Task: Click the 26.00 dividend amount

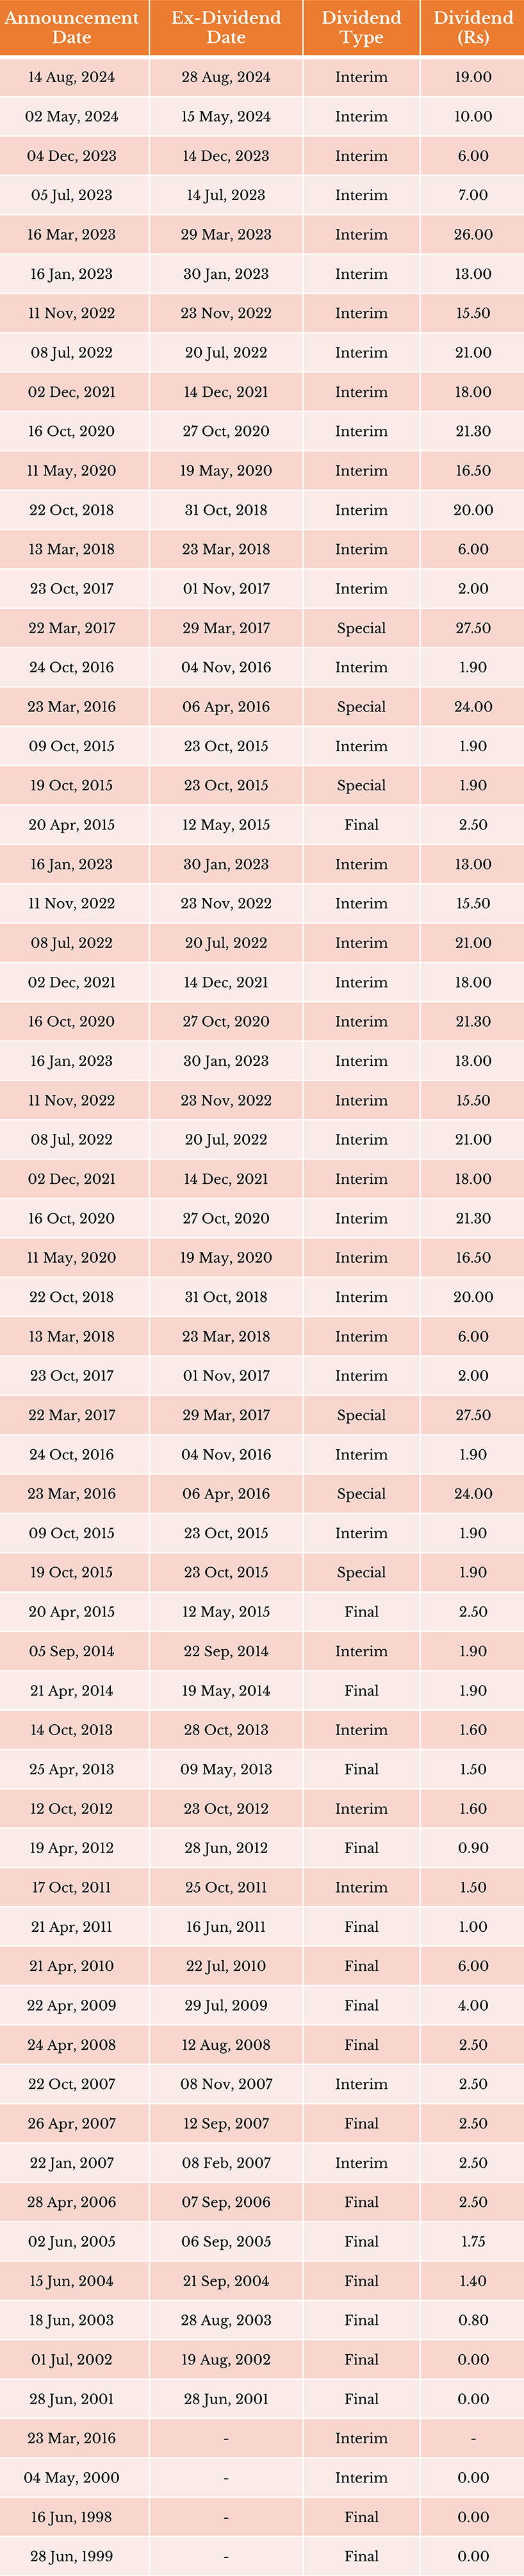Action: 473,235
